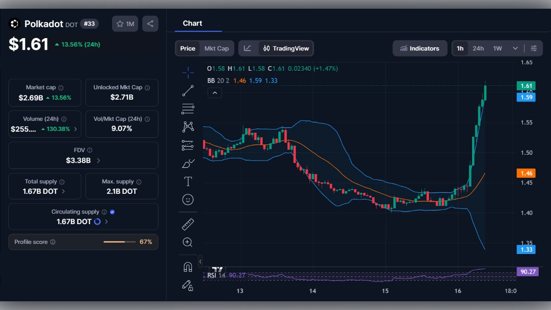Select the 24h timeframe tab
The height and width of the screenshot is (310, 551).
(478, 48)
